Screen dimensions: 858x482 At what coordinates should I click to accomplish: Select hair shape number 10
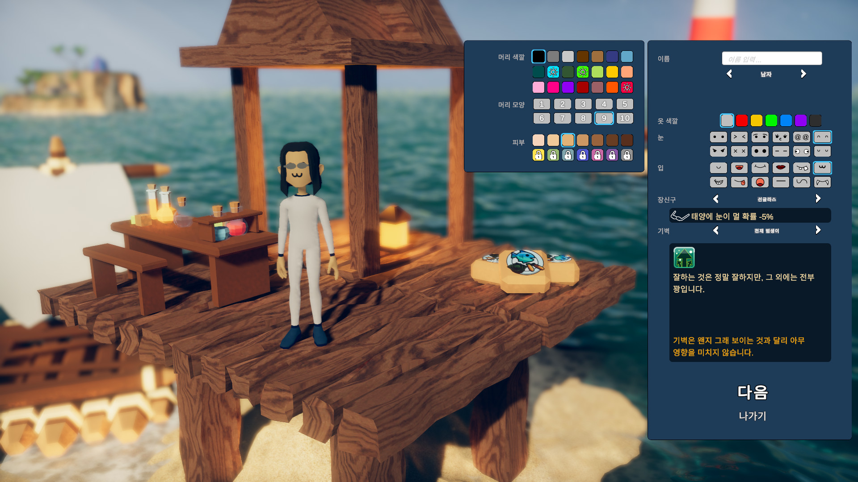(x=625, y=118)
